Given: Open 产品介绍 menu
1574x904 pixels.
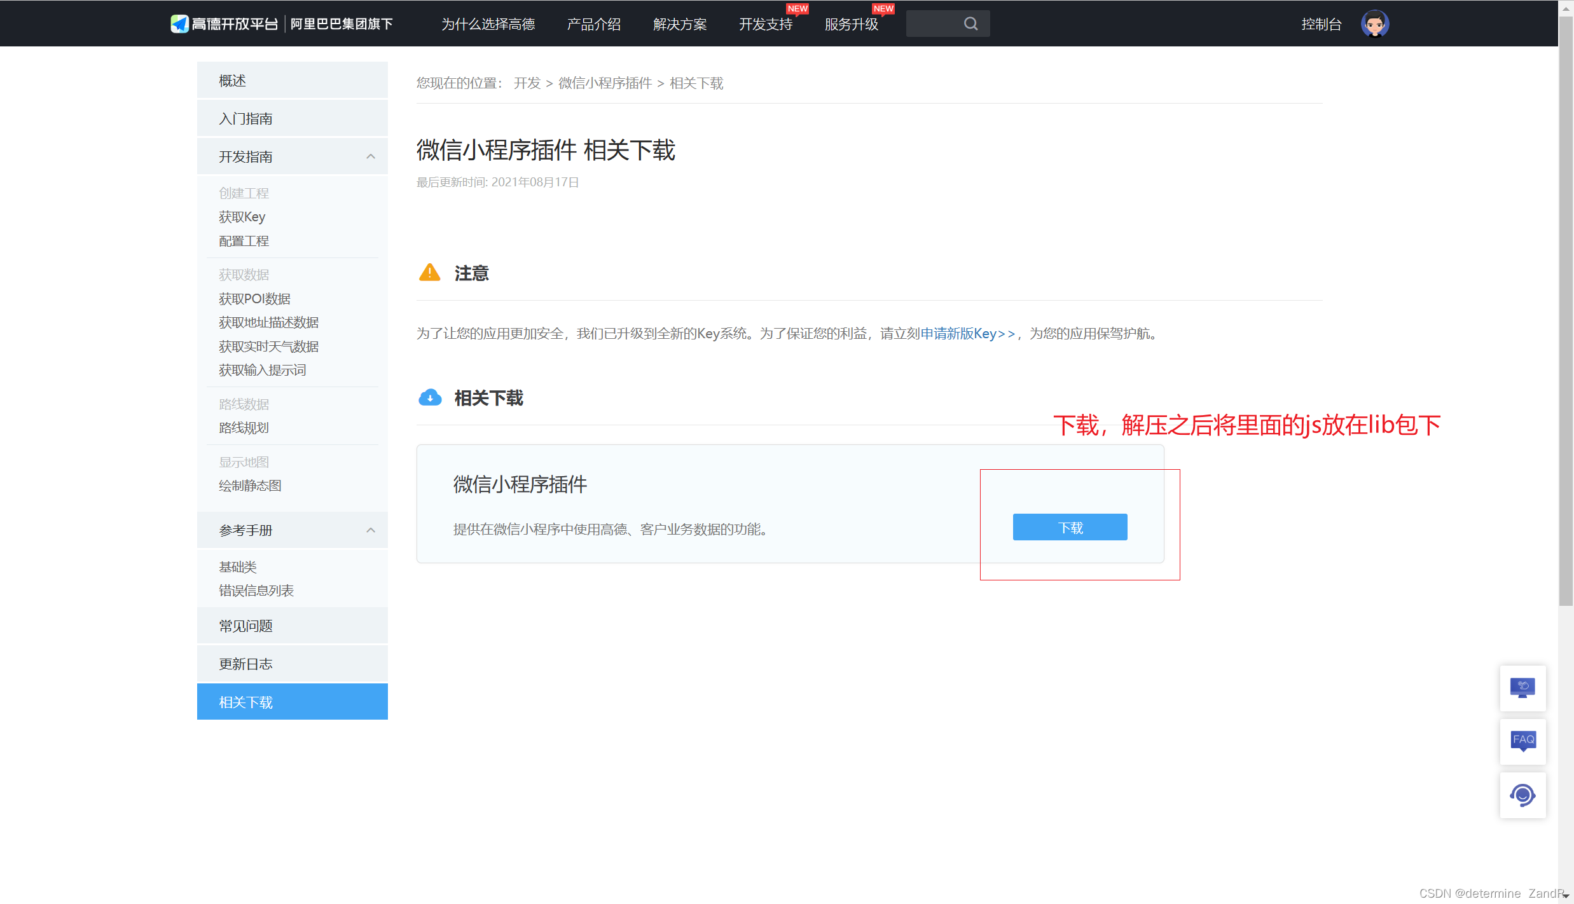Looking at the screenshot, I should (x=594, y=24).
